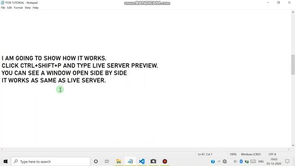Open the File menu in Notepad
295x166 pixels.
3,8
